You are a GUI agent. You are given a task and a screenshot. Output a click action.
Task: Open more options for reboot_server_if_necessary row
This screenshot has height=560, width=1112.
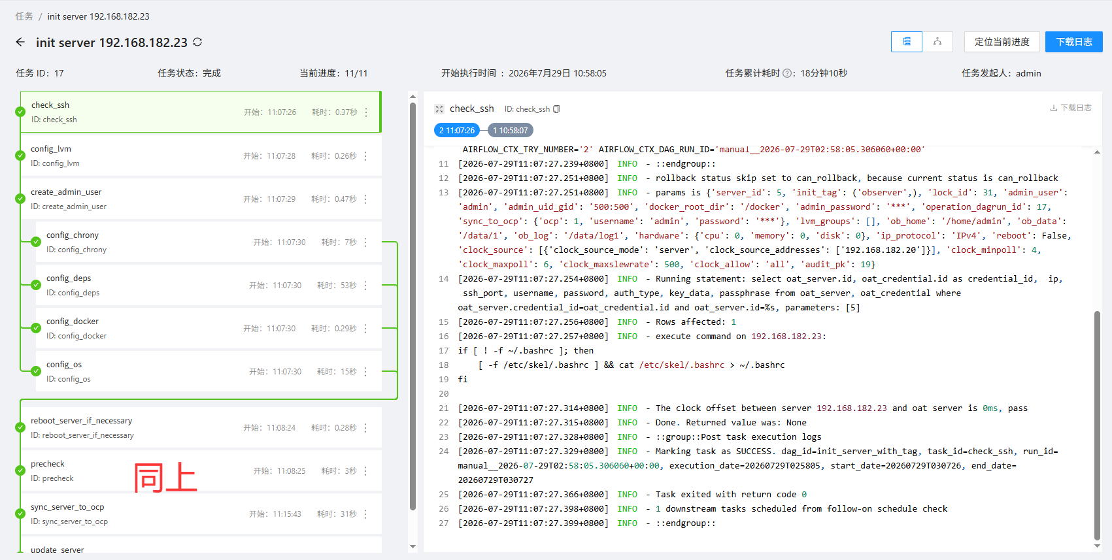tap(365, 428)
